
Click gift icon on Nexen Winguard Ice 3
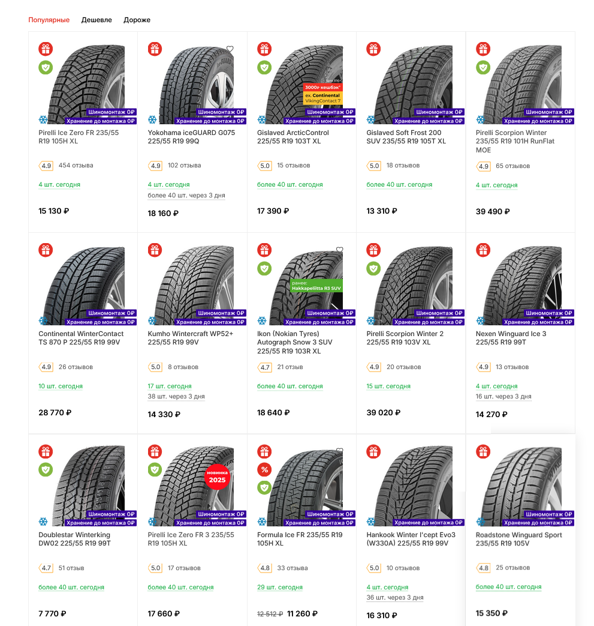(483, 250)
